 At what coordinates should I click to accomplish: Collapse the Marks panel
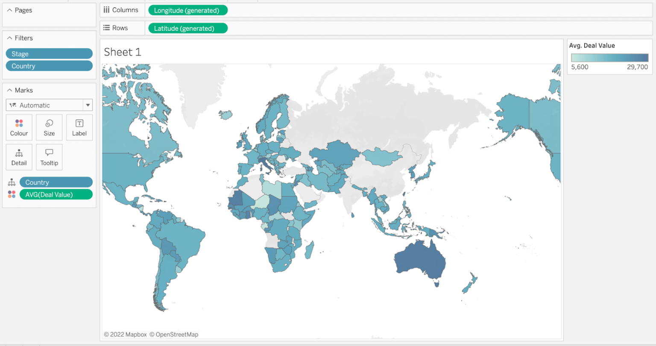click(x=9, y=90)
